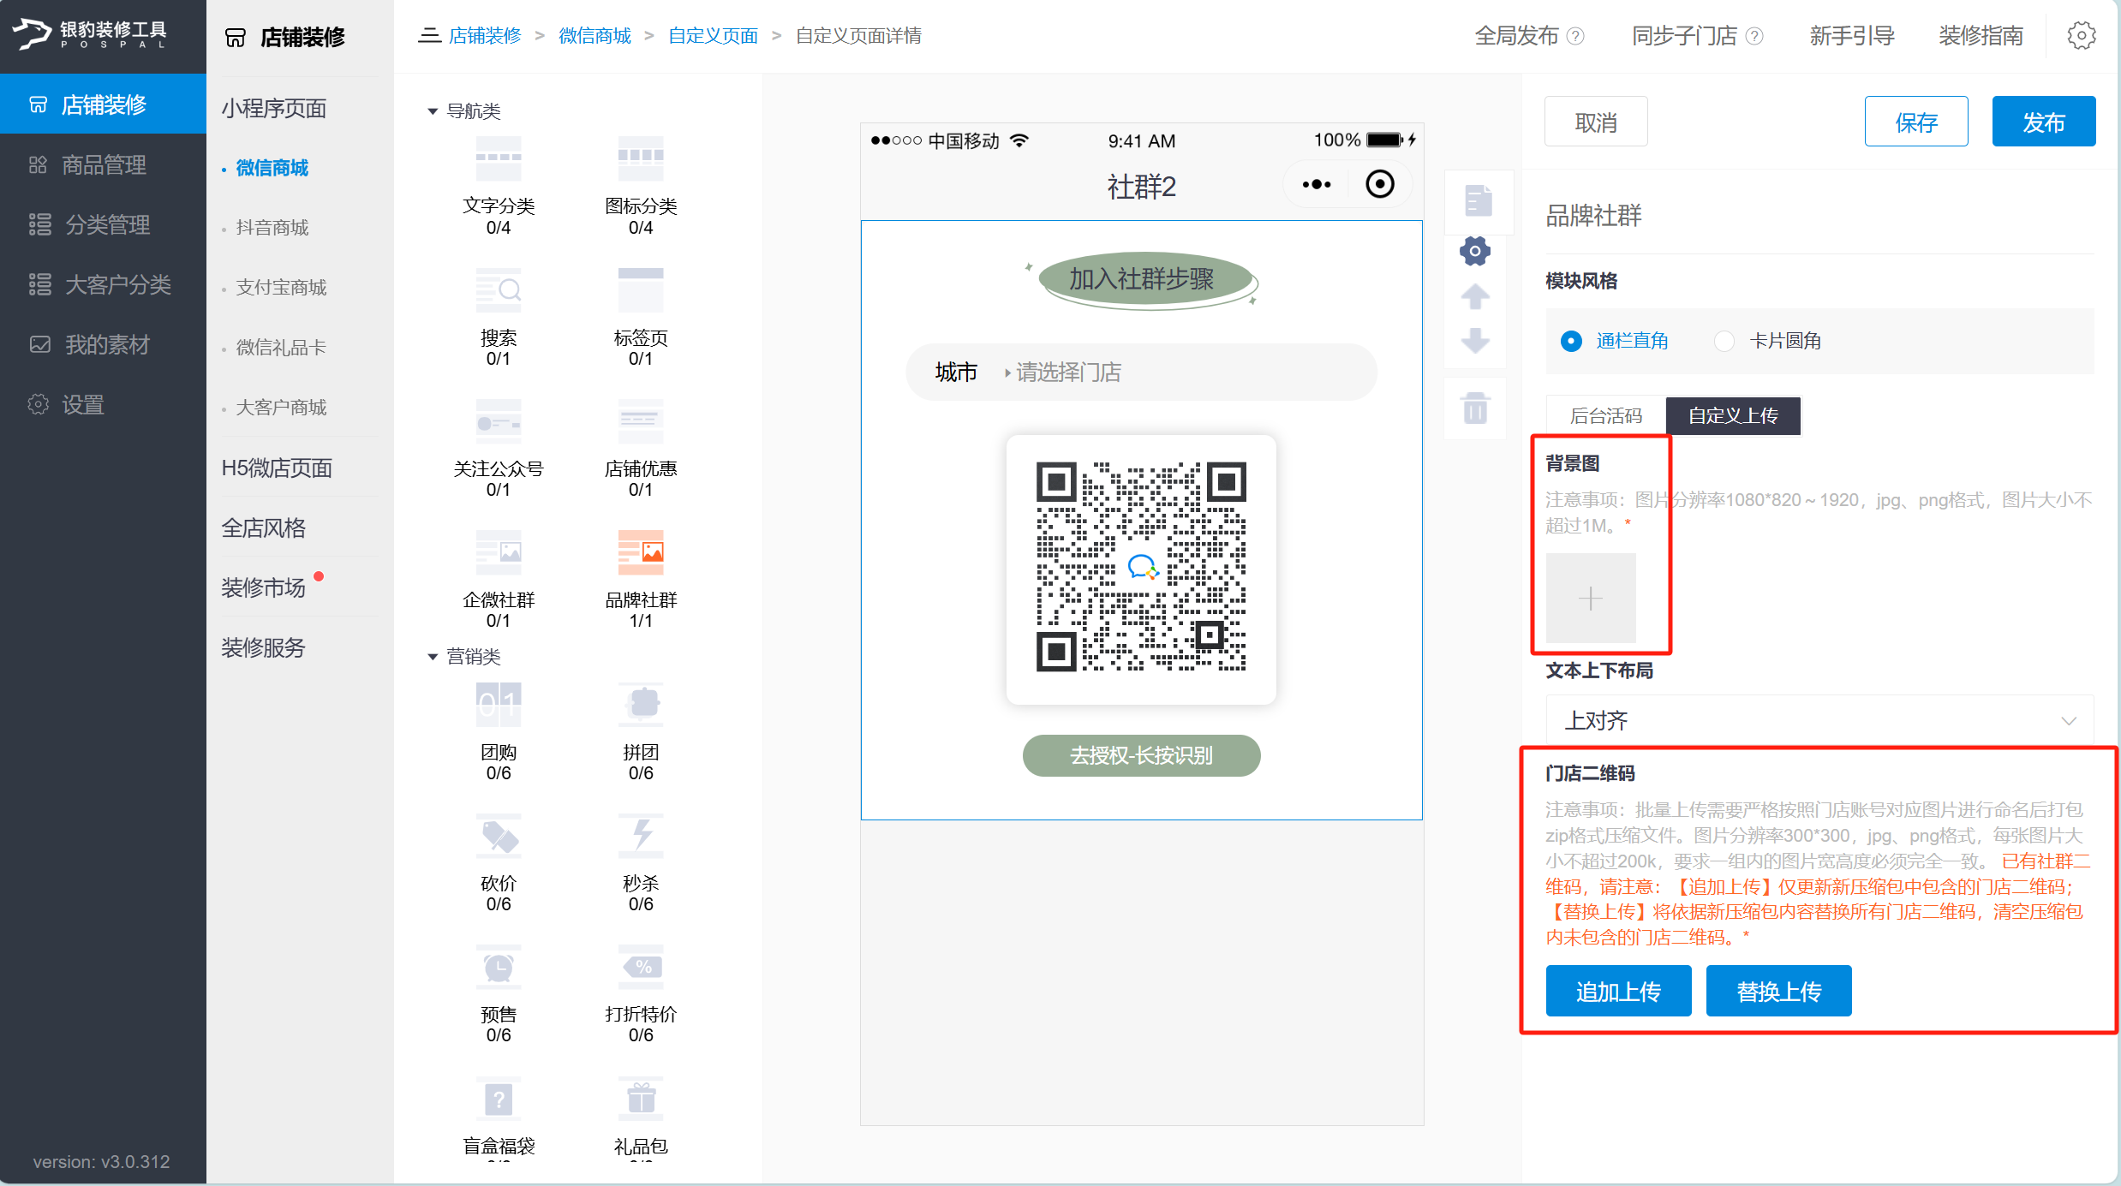Add the 打折特价 component
Screen dimensions: 2121x1186
(641, 967)
